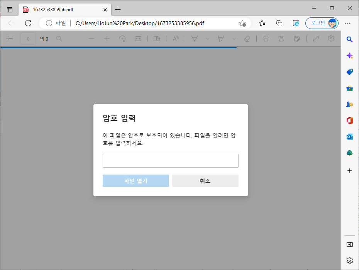
Task: Open the browser settings and more menu
Action: coord(348,23)
